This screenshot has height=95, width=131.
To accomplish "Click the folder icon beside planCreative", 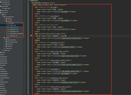I will (x=6, y=40).
